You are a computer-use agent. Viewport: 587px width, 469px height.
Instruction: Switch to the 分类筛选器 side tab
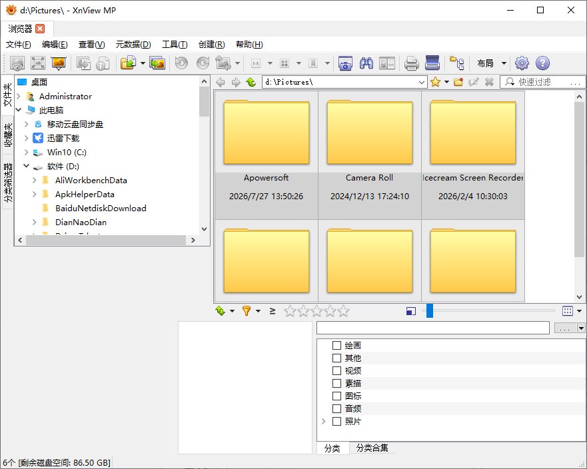[8, 183]
